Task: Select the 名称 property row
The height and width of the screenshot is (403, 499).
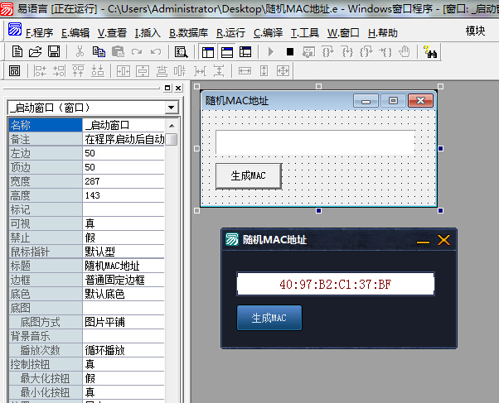Action: [x=86, y=125]
